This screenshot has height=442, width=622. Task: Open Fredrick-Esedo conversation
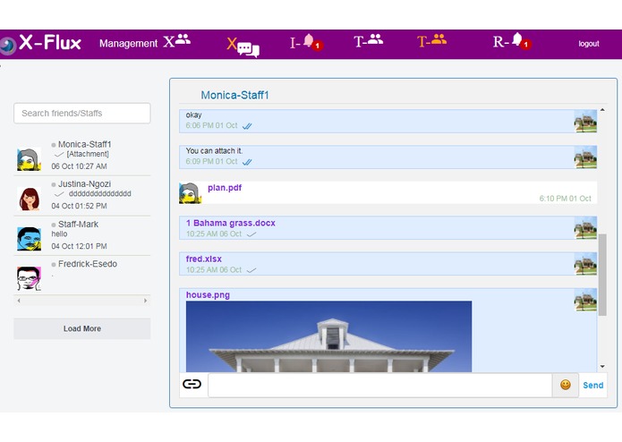(x=82, y=275)
